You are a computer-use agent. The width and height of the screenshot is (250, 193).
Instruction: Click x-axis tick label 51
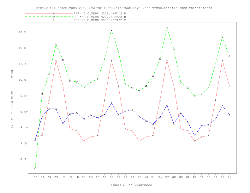click(x=153, y=177)
